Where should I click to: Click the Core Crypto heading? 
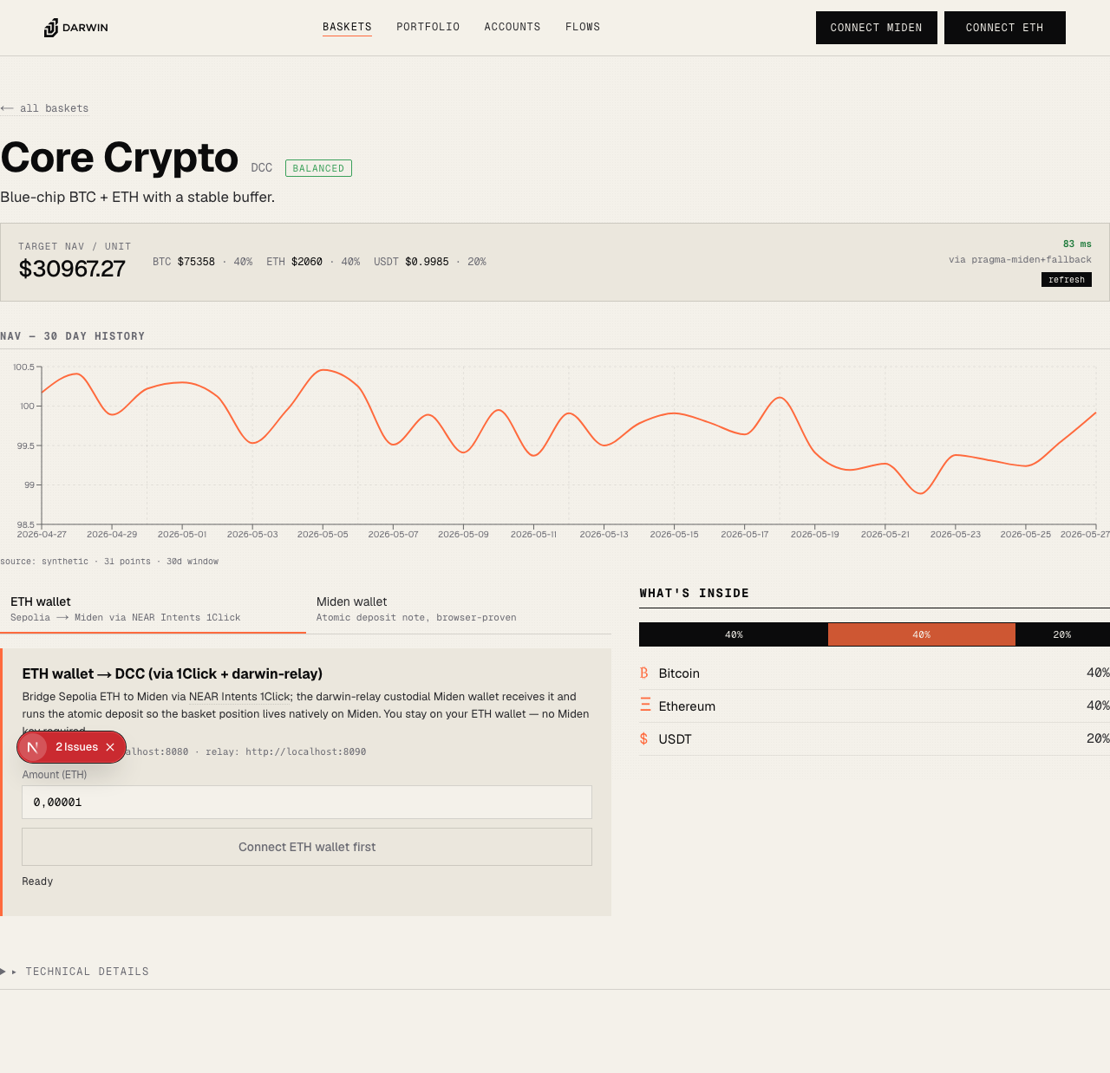(x=120, y=158)
